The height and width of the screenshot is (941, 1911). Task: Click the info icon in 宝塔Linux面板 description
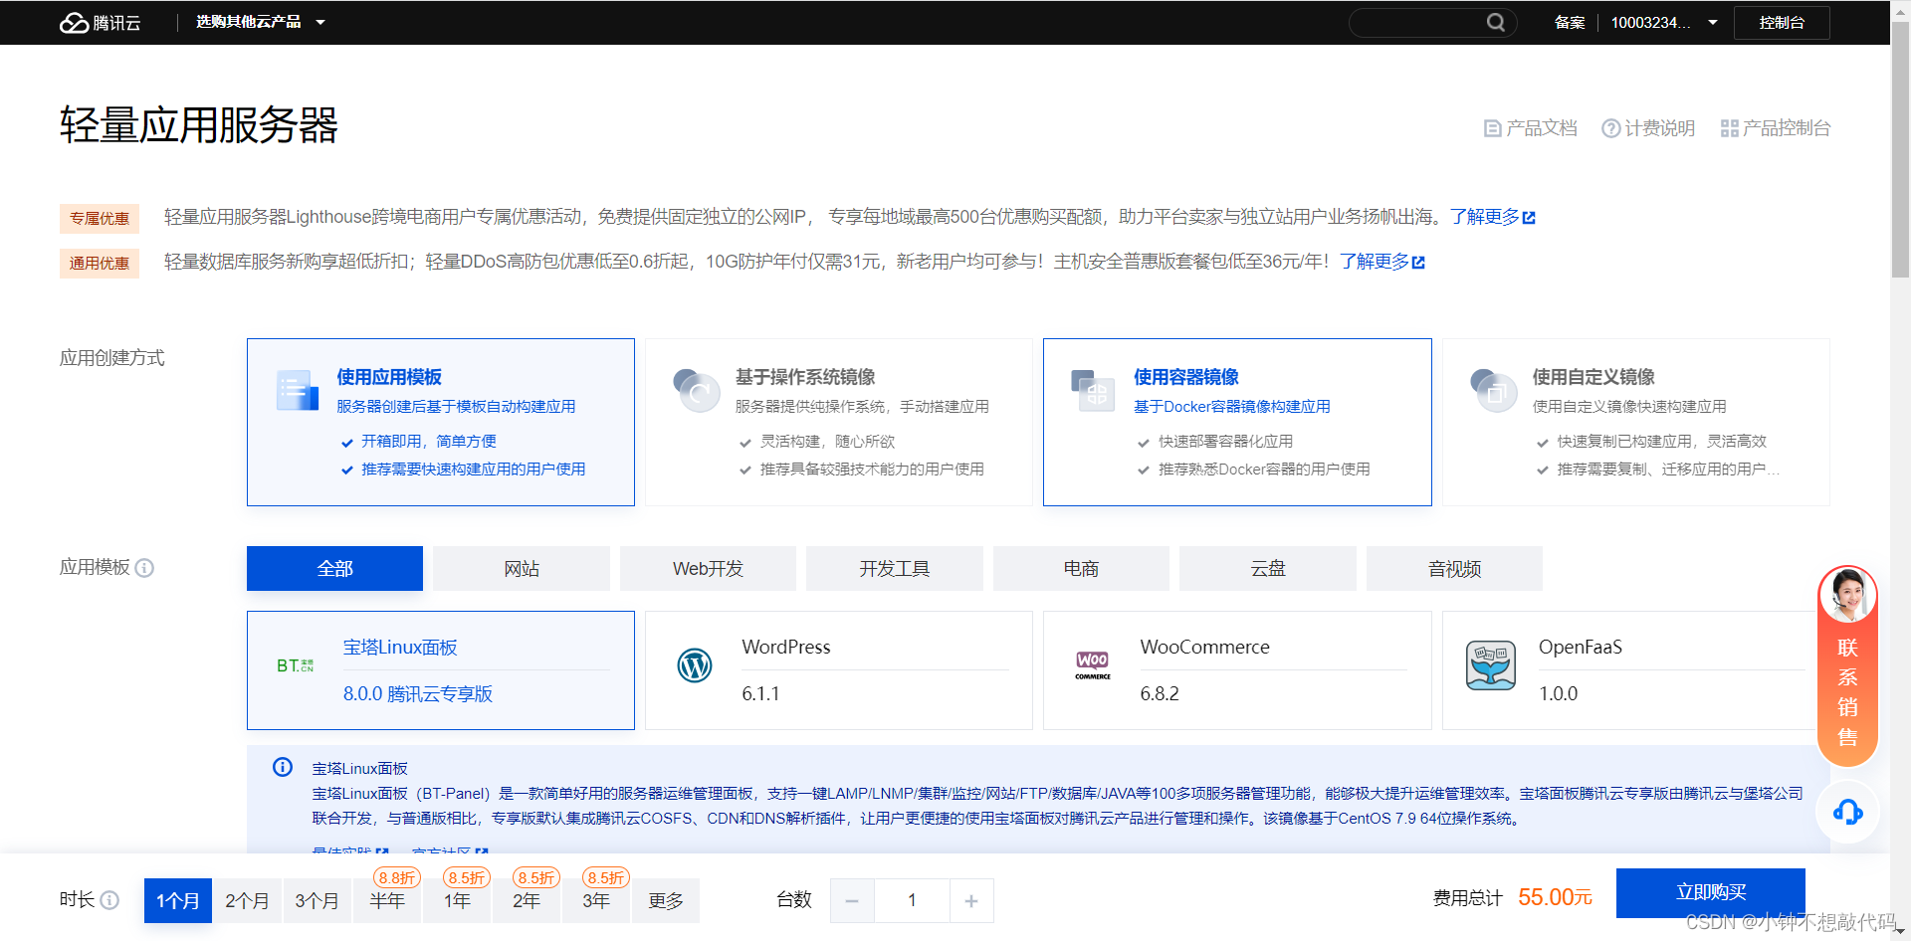click(x=283, y=767)
